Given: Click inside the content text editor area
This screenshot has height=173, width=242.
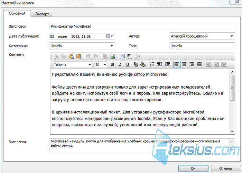Looking at the screenshot, I should click(140, 102).
